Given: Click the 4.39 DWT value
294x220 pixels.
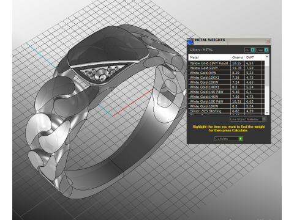Looking at the screenshot, I should pyautogui.click(x=250, y=111).
